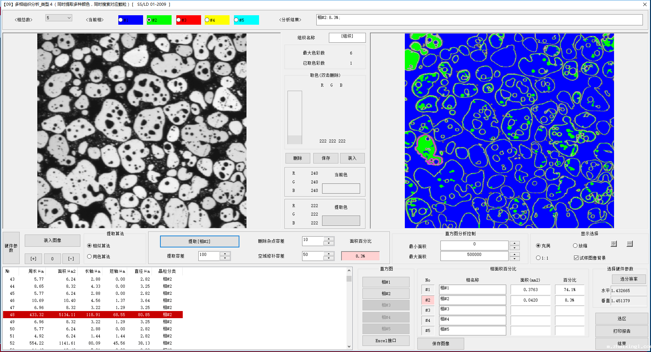This screenshot has height=352, width=651.
Task: Decrease 删除杂点容差 value with down arrow
Action: [x=329, y=243]
